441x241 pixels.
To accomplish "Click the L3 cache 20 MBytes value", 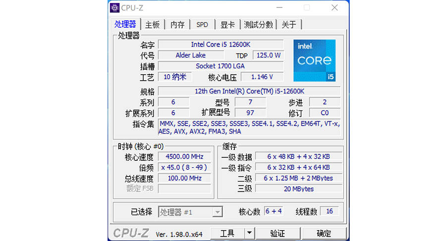I will (299, 189).
